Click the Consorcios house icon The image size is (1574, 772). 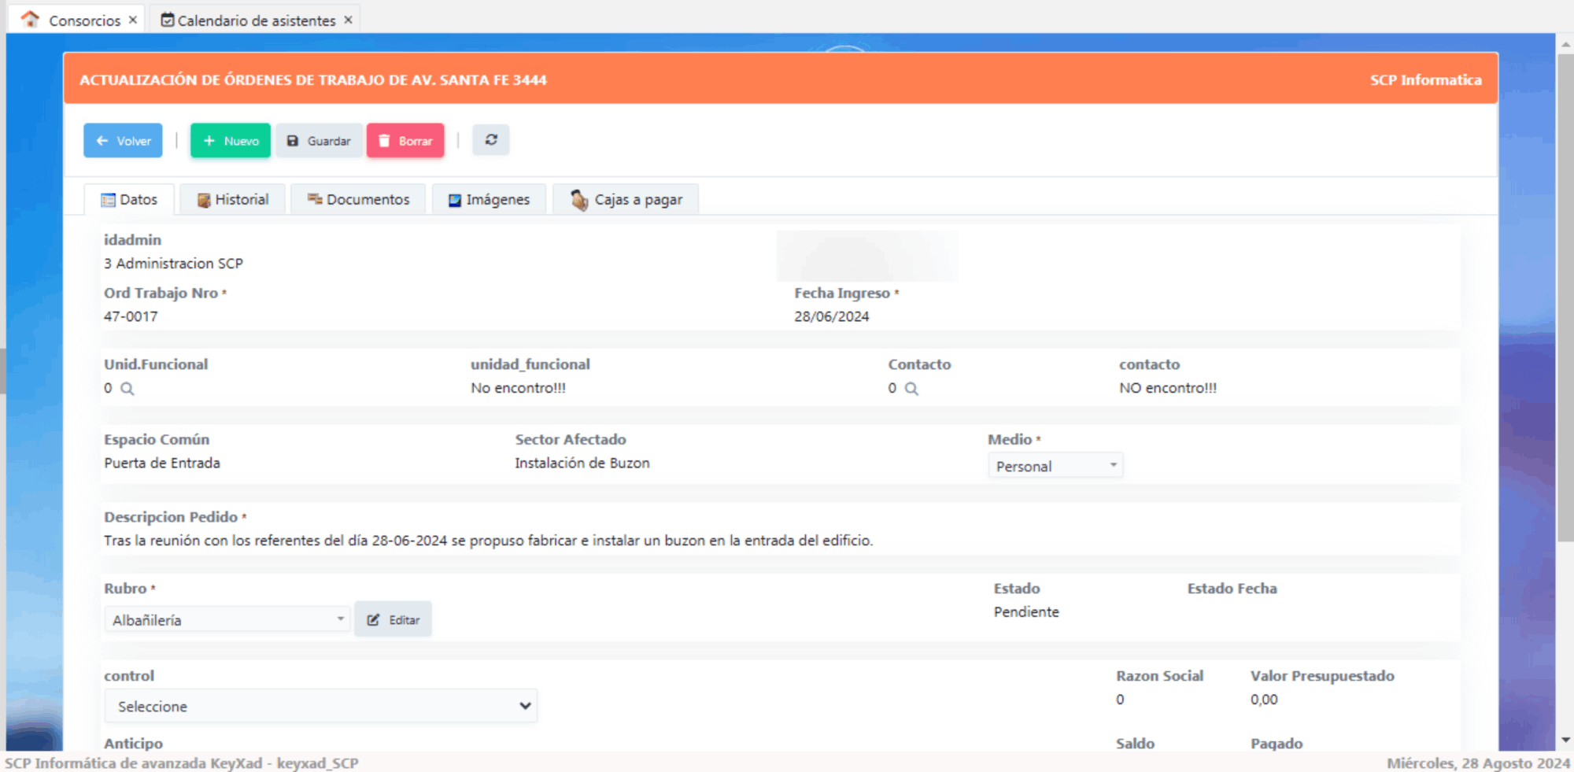pyautogui.click(x=30, y=19)
